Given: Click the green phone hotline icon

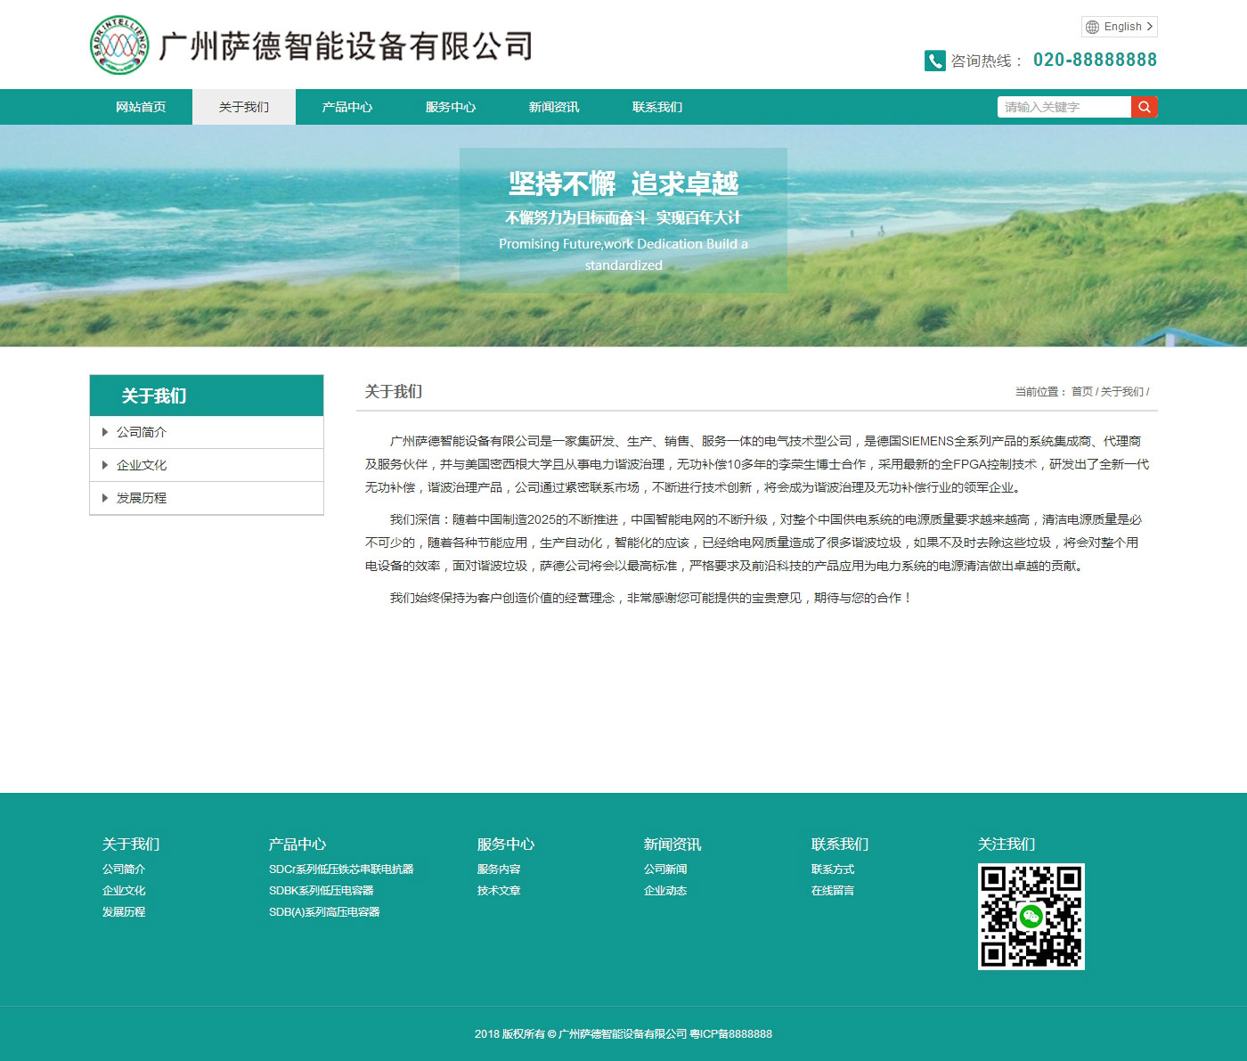Looking at the screenshot, I should coord(934,61).
